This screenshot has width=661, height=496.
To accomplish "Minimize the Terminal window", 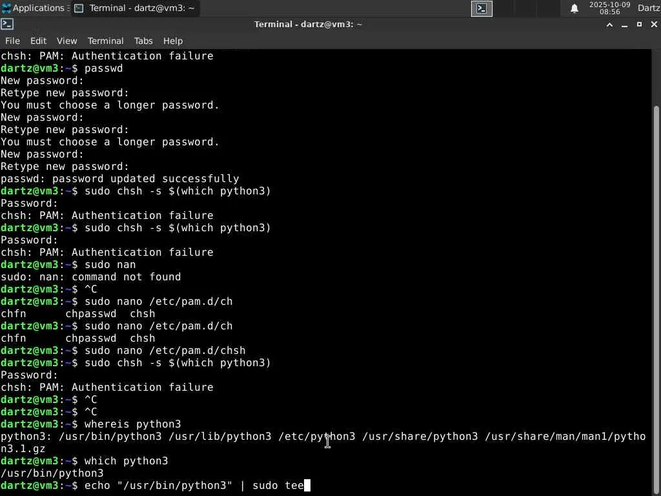I will tap(624, 25).
